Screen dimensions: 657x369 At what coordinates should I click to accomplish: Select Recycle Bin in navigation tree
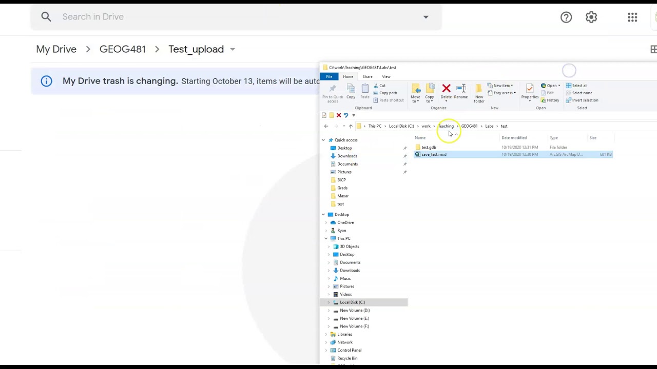click(347, 358)
